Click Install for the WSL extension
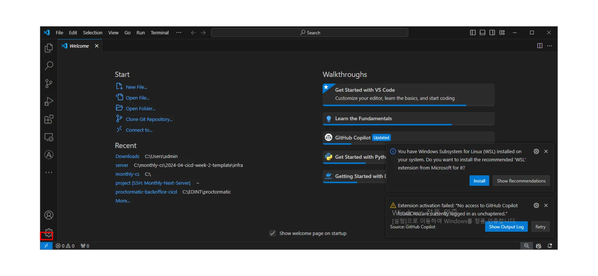This screenshot has height=276, width=598. (x=479, y=181)
